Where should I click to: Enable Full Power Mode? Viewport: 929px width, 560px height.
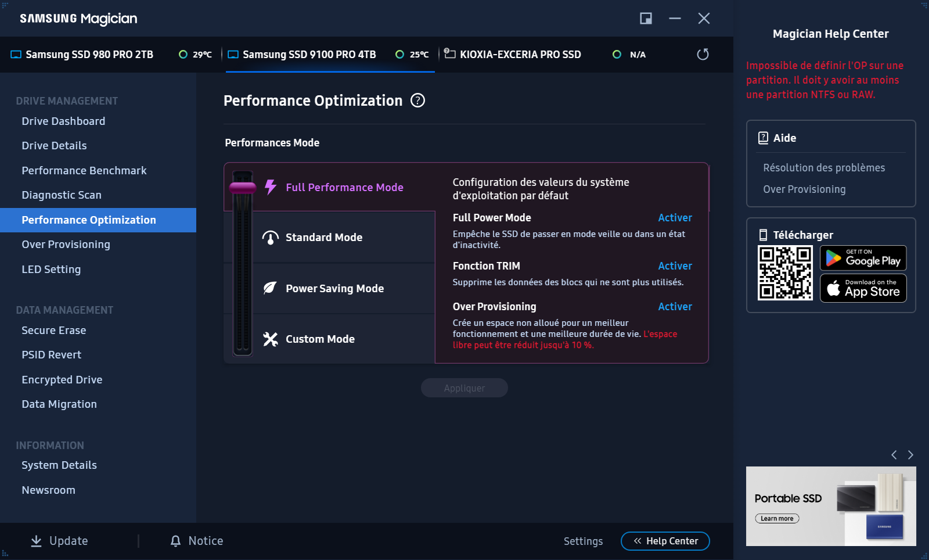pyautogui.click(x=675, y=217)
